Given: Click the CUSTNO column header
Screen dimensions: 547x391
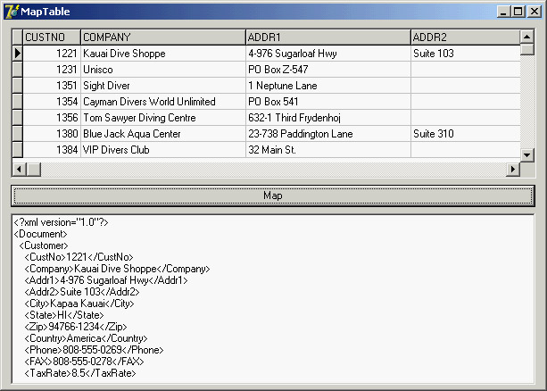Looking at the screenshot, I should [52, 37].
